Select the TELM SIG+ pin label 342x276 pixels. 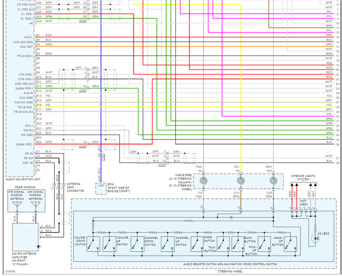[25, 56]
